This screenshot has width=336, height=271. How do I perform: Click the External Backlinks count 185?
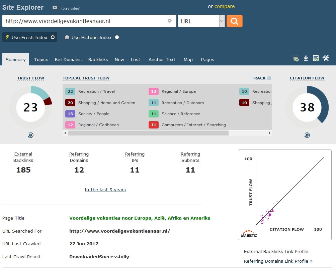(23, 170)
